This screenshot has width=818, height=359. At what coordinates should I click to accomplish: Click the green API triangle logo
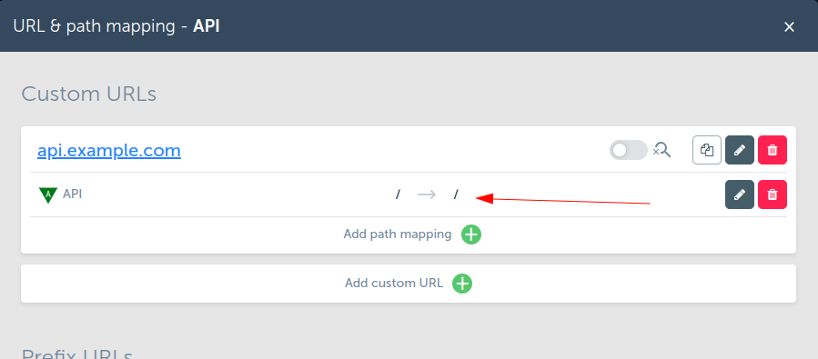48,194
